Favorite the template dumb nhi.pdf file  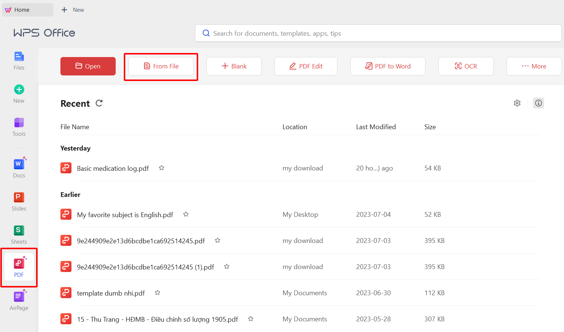[x=157, y=293]
